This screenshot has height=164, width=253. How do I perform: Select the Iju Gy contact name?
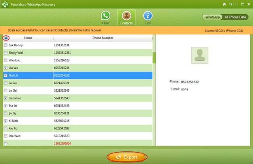[12, 113]
